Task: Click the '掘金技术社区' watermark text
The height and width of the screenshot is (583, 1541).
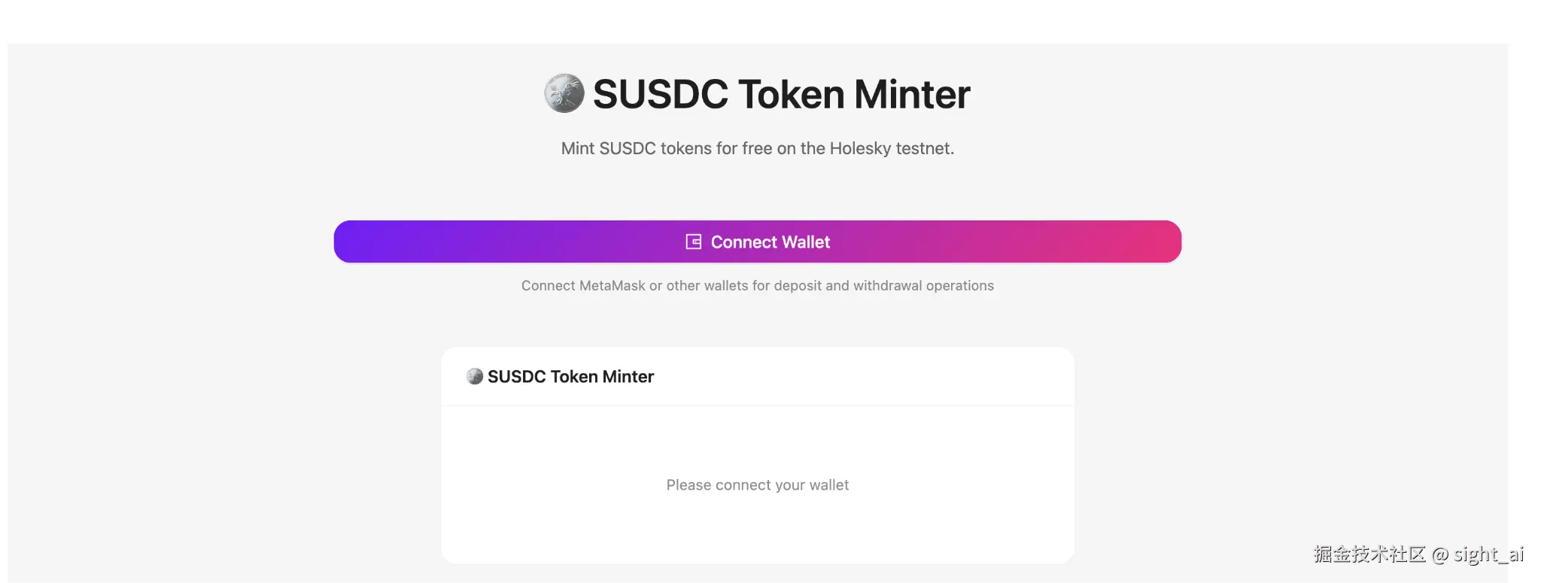Action: [x=1369, y=554]
